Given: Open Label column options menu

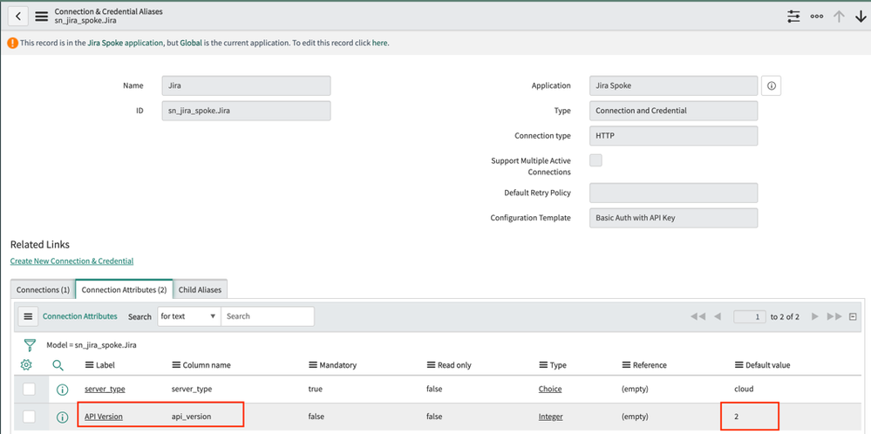Looking at the screenshot, I should tap(89, 365).
